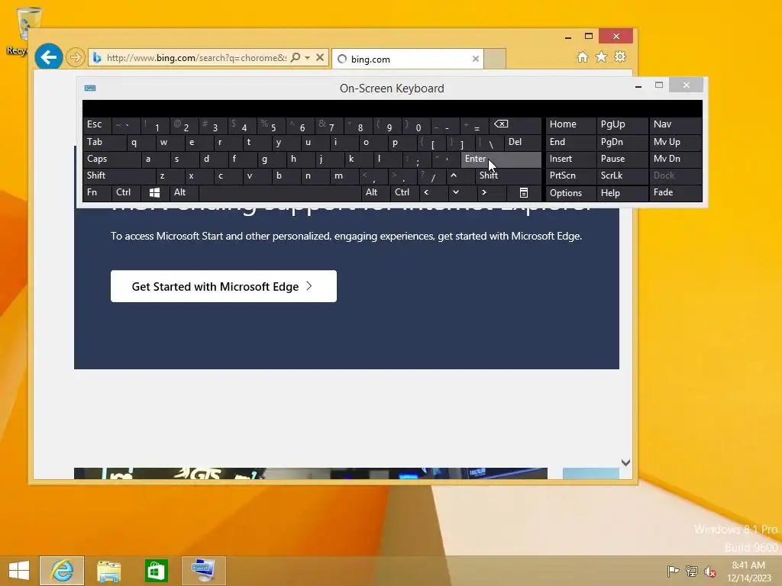This screenshot has height=586, width=782.
Task: Click the Tab key
Action: coord(104,142)
